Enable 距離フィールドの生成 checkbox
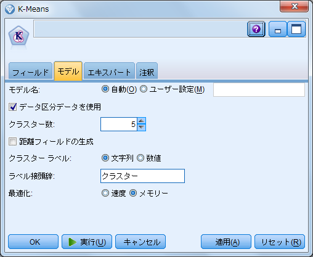The height and width of the screenshot is (257, 313). [12, 142]
